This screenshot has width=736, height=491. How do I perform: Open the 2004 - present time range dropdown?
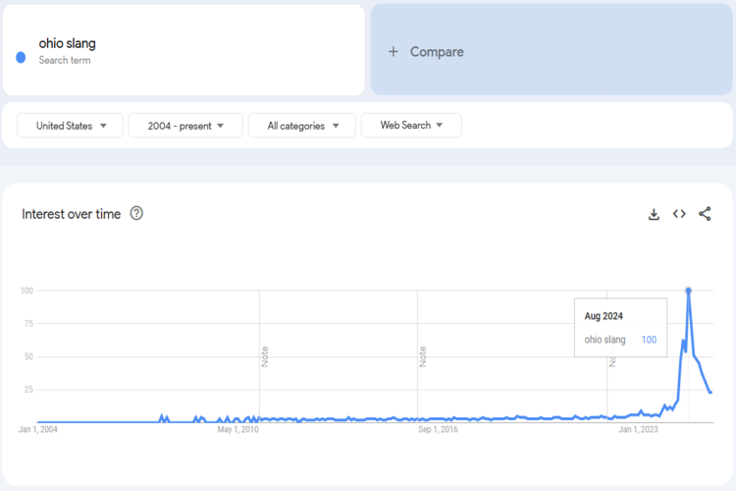(x=185, y=126)
